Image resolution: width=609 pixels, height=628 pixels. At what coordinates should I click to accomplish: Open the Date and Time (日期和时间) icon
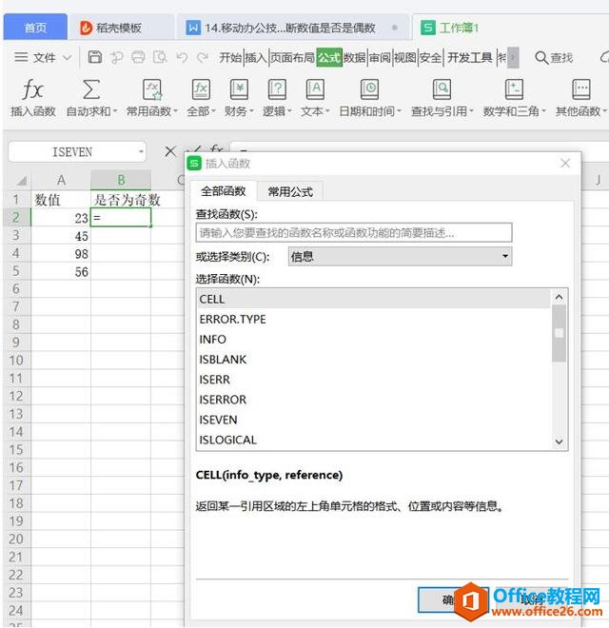coord(370,89)
